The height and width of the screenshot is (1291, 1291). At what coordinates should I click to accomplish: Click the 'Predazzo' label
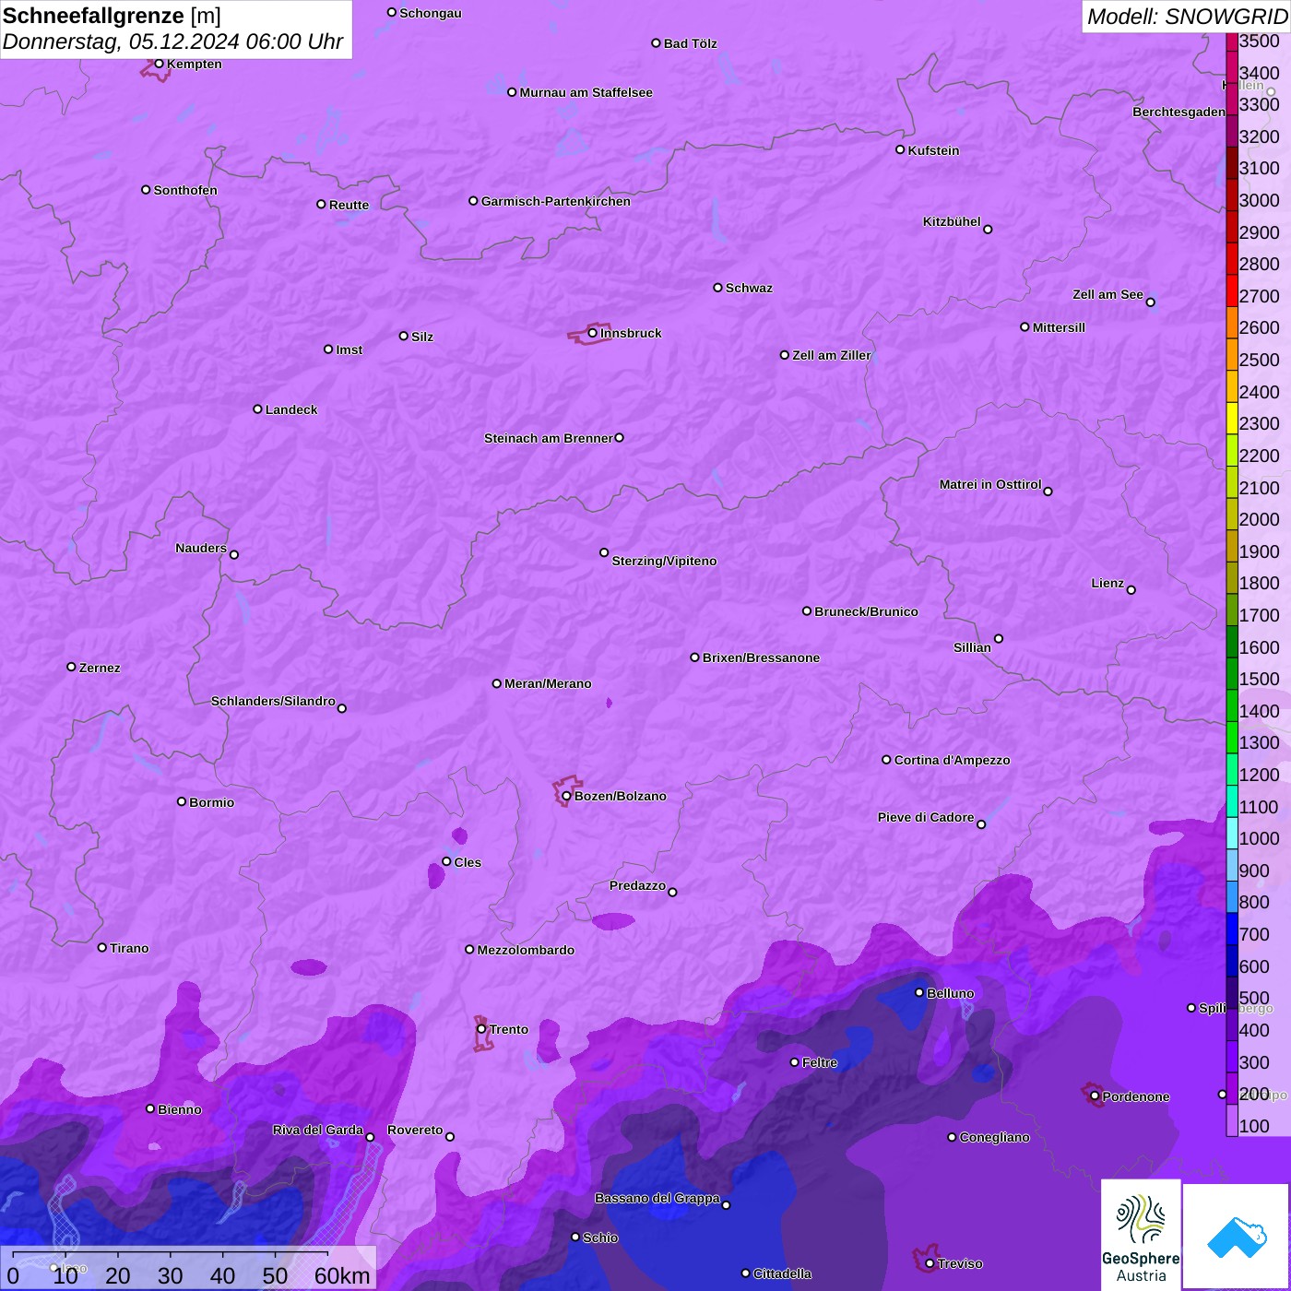pos(637,885)
